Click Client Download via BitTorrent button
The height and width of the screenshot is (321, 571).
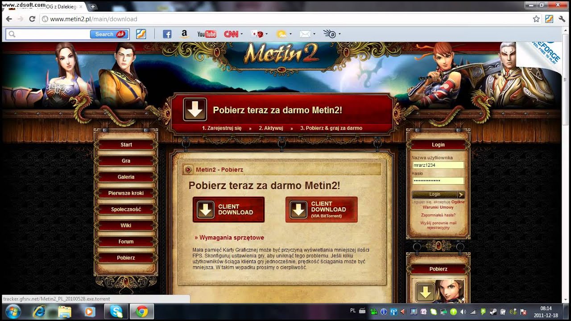pos(321,210)
